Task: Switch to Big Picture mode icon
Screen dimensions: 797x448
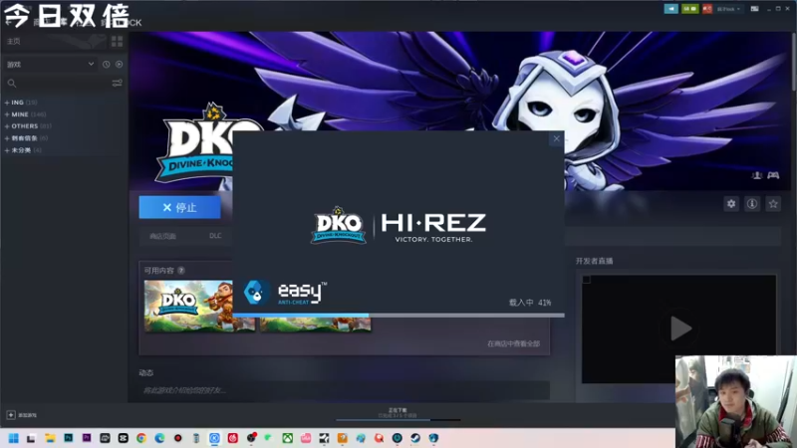Action: coord(755,9)
